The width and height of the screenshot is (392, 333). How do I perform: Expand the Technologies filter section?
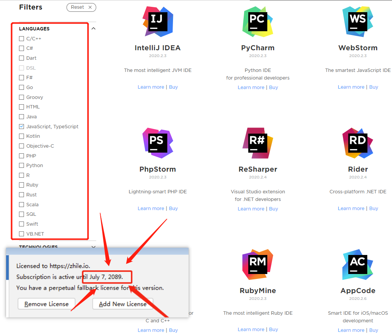click(x=94, y=247)
